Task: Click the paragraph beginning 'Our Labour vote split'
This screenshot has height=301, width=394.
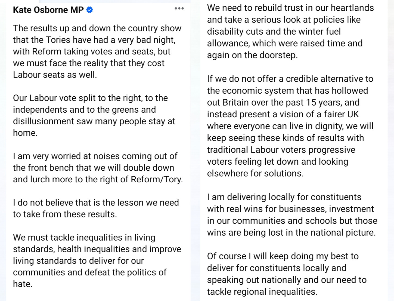Action: tap(94, 115)
